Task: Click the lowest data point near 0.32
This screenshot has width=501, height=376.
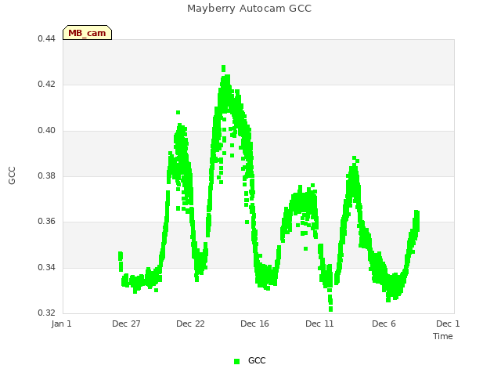Action: click(x=330, y=309)
